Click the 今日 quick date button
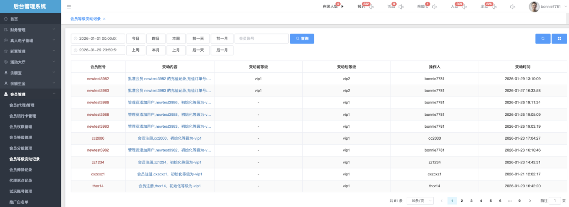 pos(135,39)
